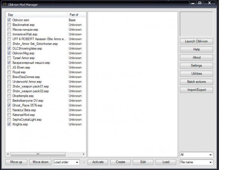The height and width of the screenshot is (170, 225).
Task: Toggle the Okaritemple.esp checkbox
Action: click(9, 96)
